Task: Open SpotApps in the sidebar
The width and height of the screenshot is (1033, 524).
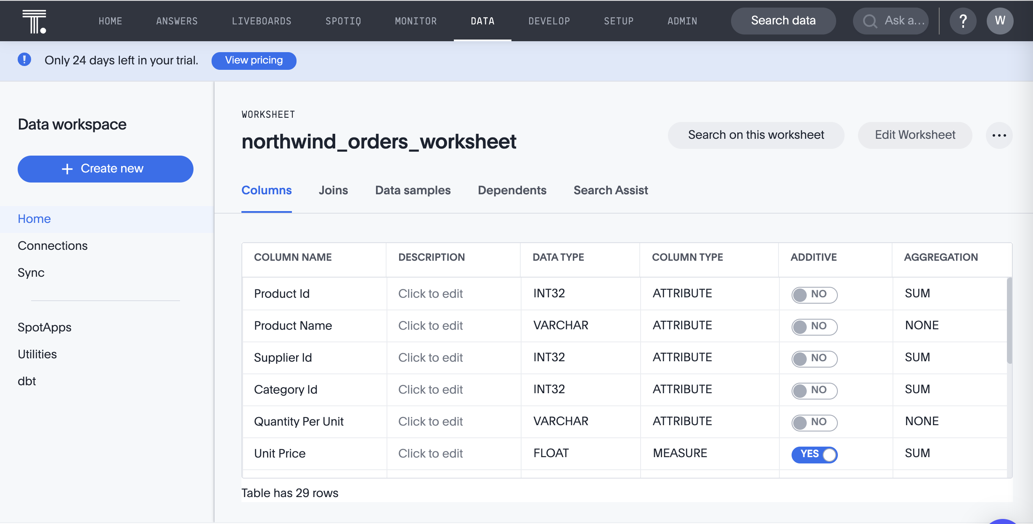Action: [44, 327]
